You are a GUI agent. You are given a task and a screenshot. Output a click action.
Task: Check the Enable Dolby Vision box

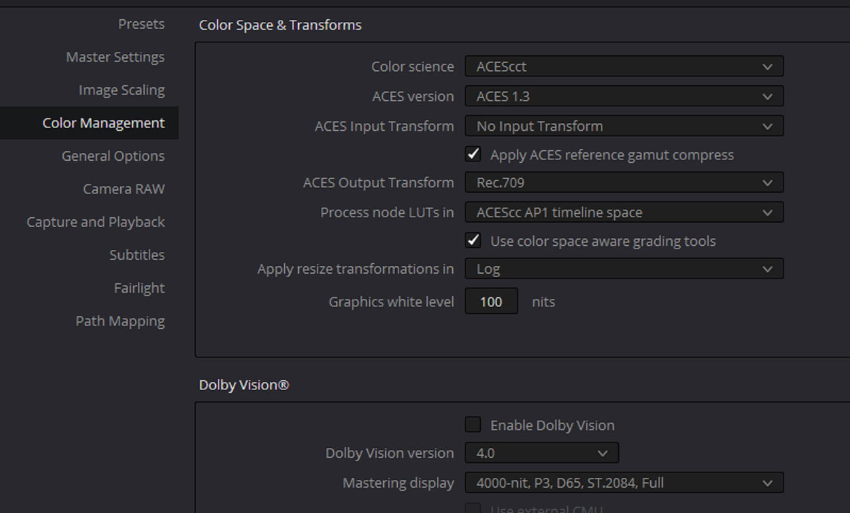pos(473,425)
